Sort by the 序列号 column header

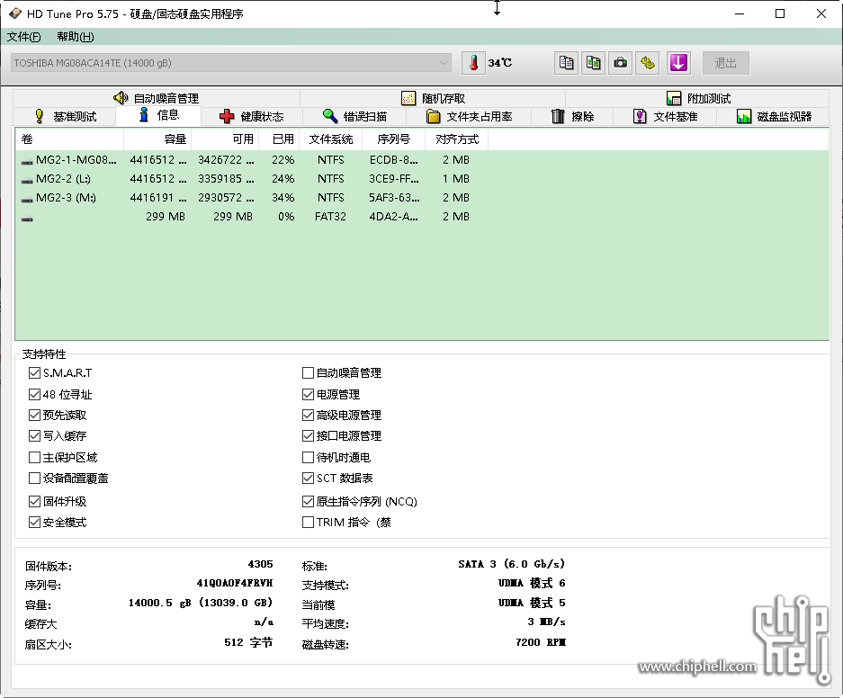393,139
